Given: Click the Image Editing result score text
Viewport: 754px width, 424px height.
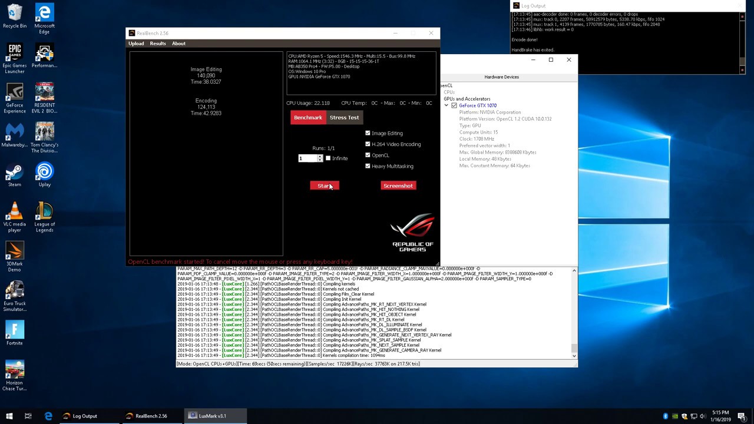Looking at the screenshot, I should pyautogui.click(x=206, y=75).
